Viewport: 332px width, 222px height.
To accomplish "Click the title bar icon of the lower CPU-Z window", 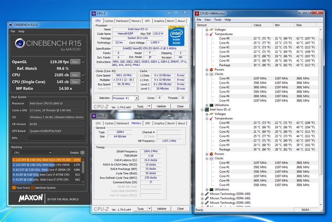I will tap(94, 116).
